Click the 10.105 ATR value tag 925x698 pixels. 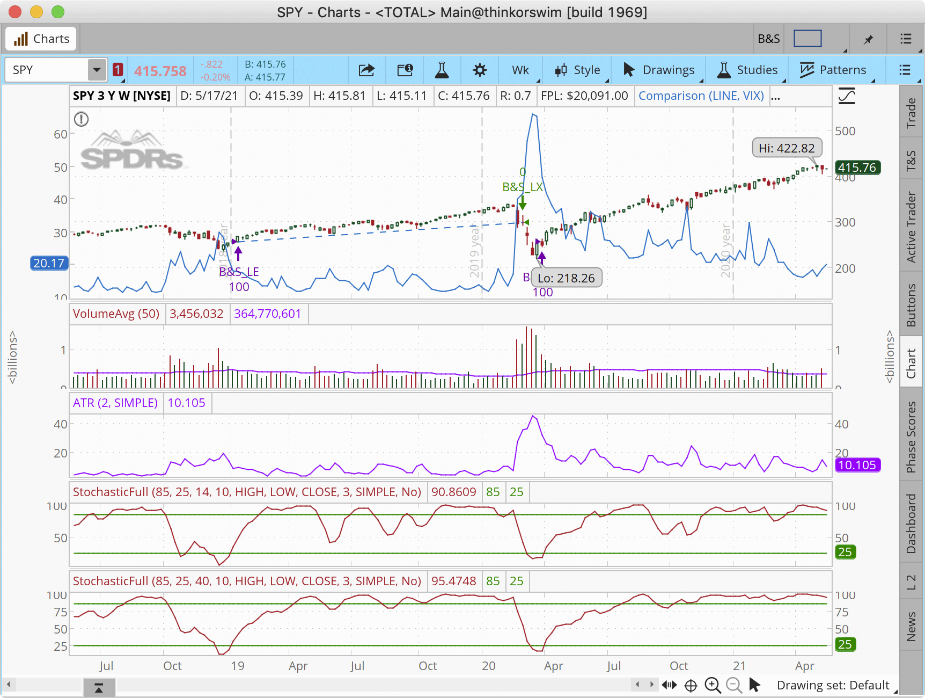pyautogui.click(x=857, y=465)
